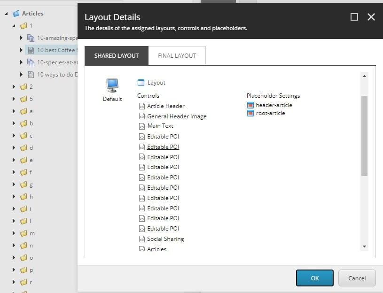Close the Layout Details dialog
Viewport: 383px width, 293px height.
coord(371,17)
